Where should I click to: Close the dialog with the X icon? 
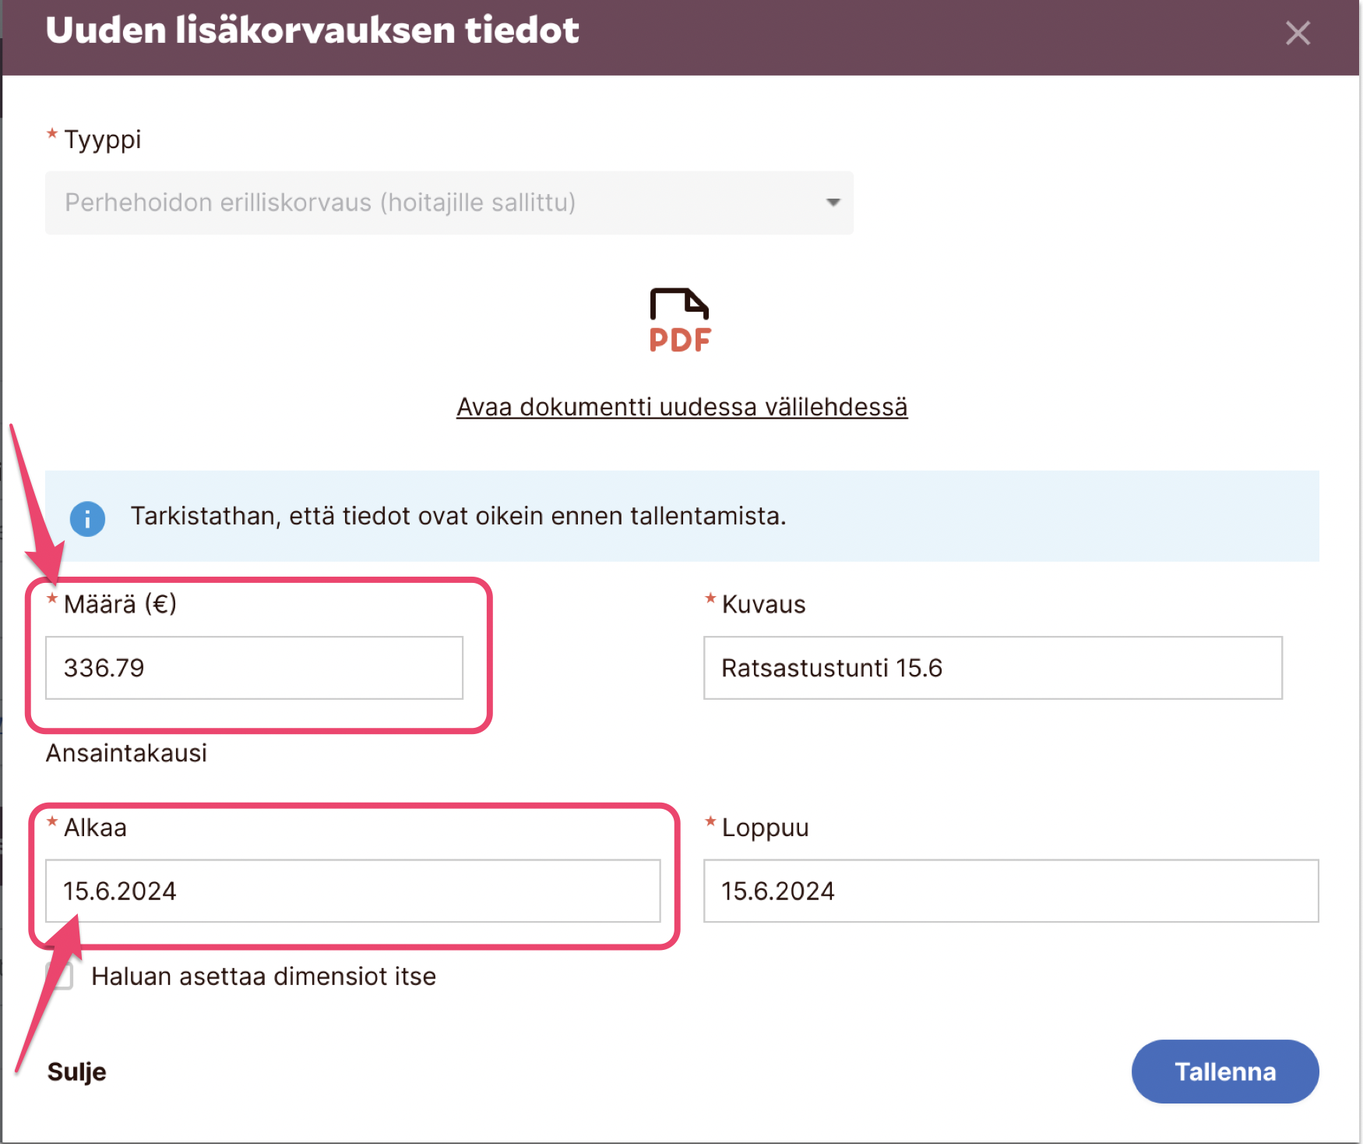point(1298,34)
